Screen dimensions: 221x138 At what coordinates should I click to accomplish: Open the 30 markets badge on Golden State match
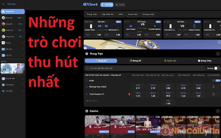(119, 22)
